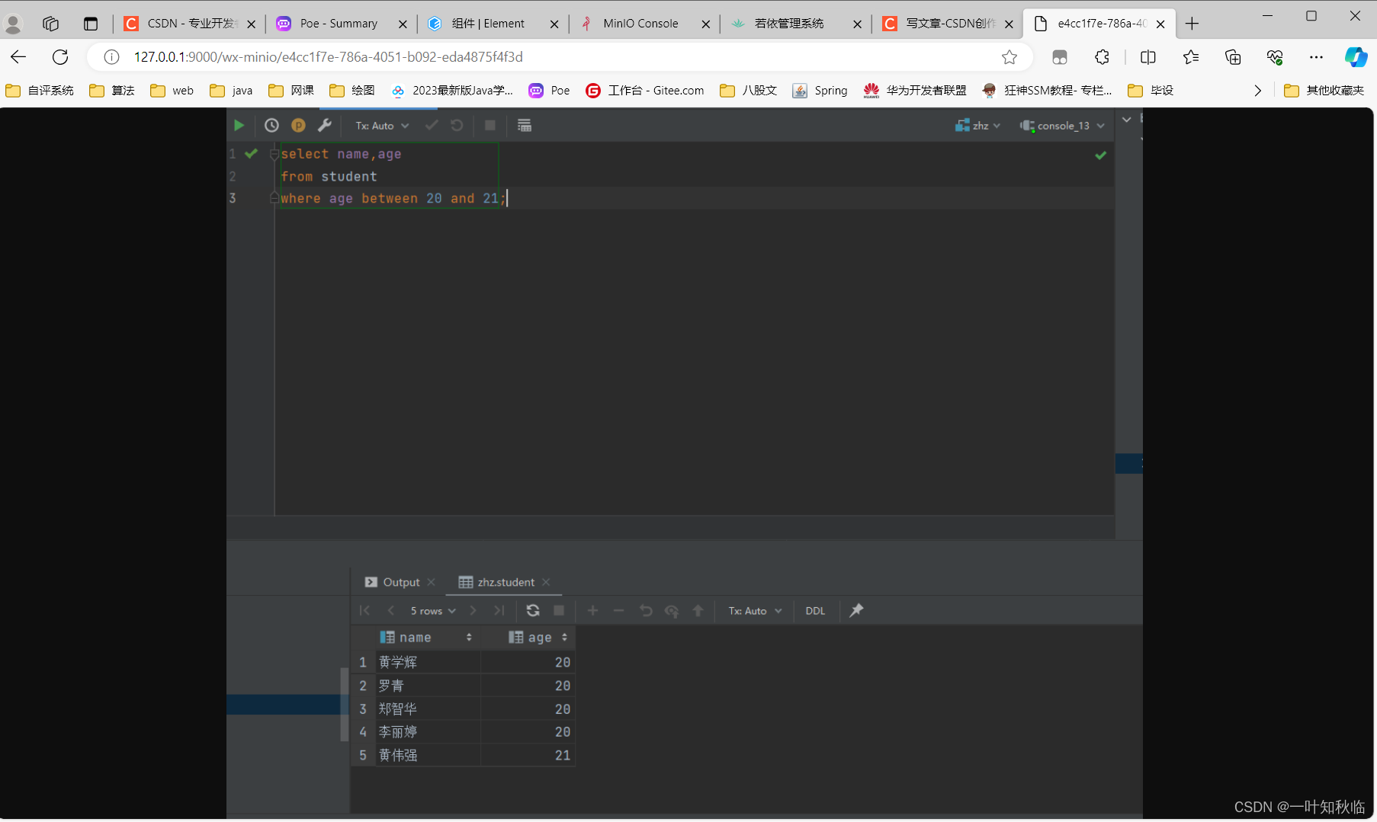
Task: Submit changes with the upload arrow icon
Action: 699,610
